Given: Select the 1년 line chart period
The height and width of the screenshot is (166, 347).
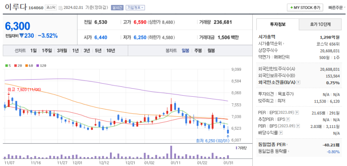Looking at the screenshot, I should pyautogui.click(x=75, y=51).
